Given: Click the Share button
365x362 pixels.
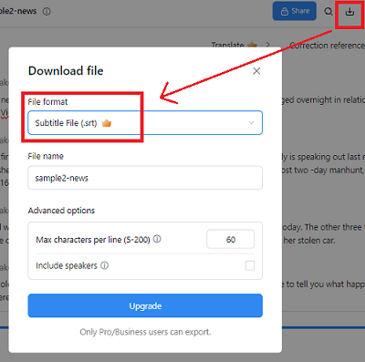Looking at the screenshot, I should click(295, 11).
